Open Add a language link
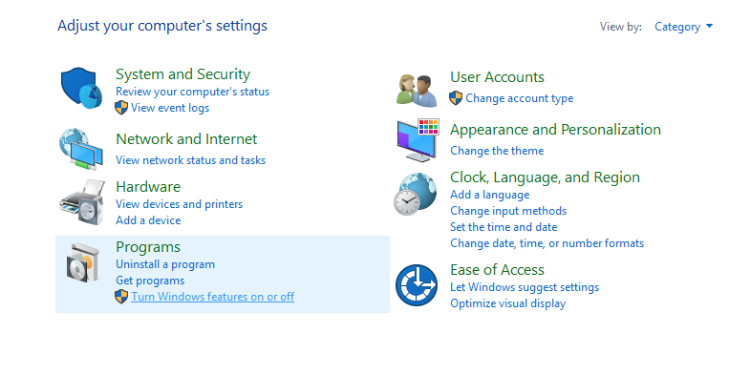 [489, 195]
